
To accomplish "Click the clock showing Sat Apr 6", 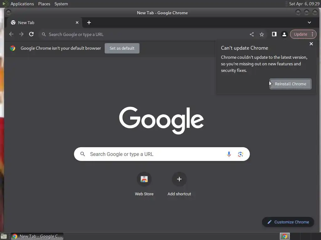I will point(304,4).
